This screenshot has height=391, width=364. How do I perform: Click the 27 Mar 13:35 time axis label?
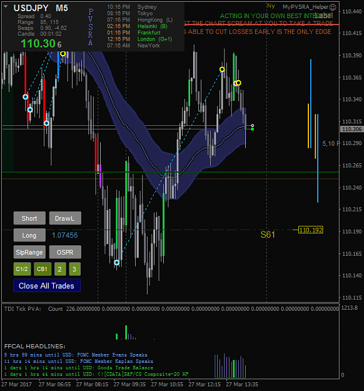(x=242, y=384)
